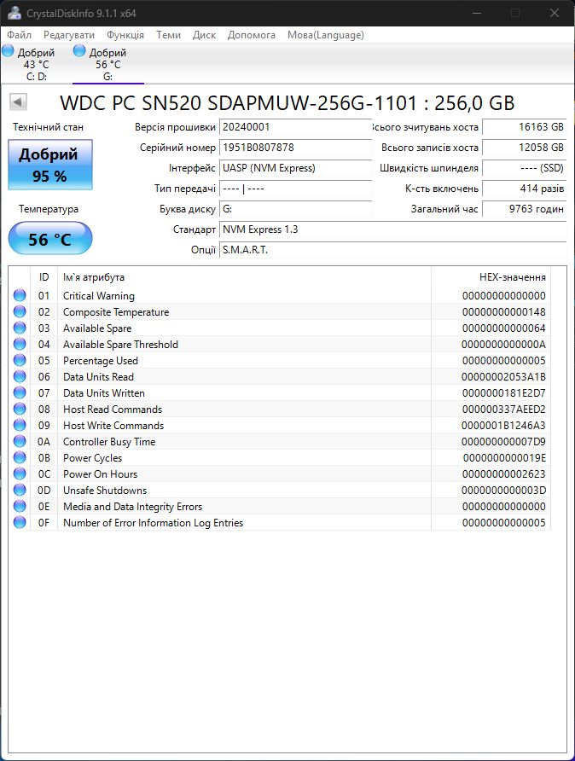
Task: Click hex value 0000002053A1B
Action: pos(503,376)
